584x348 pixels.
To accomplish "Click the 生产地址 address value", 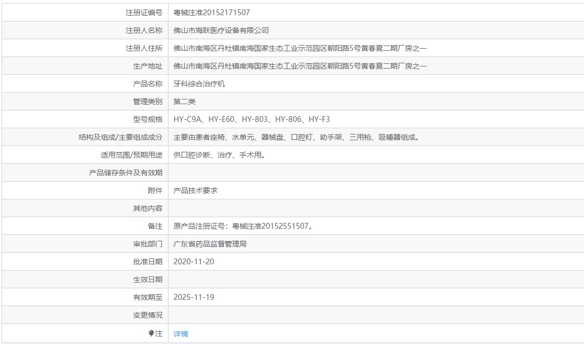I will 300,66.
